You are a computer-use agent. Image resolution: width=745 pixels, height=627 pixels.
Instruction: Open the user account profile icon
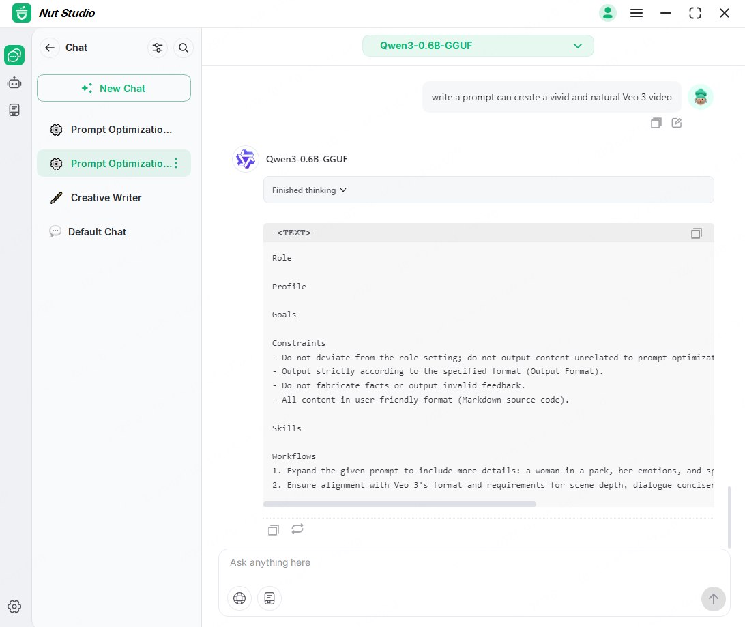coord(607,13)
